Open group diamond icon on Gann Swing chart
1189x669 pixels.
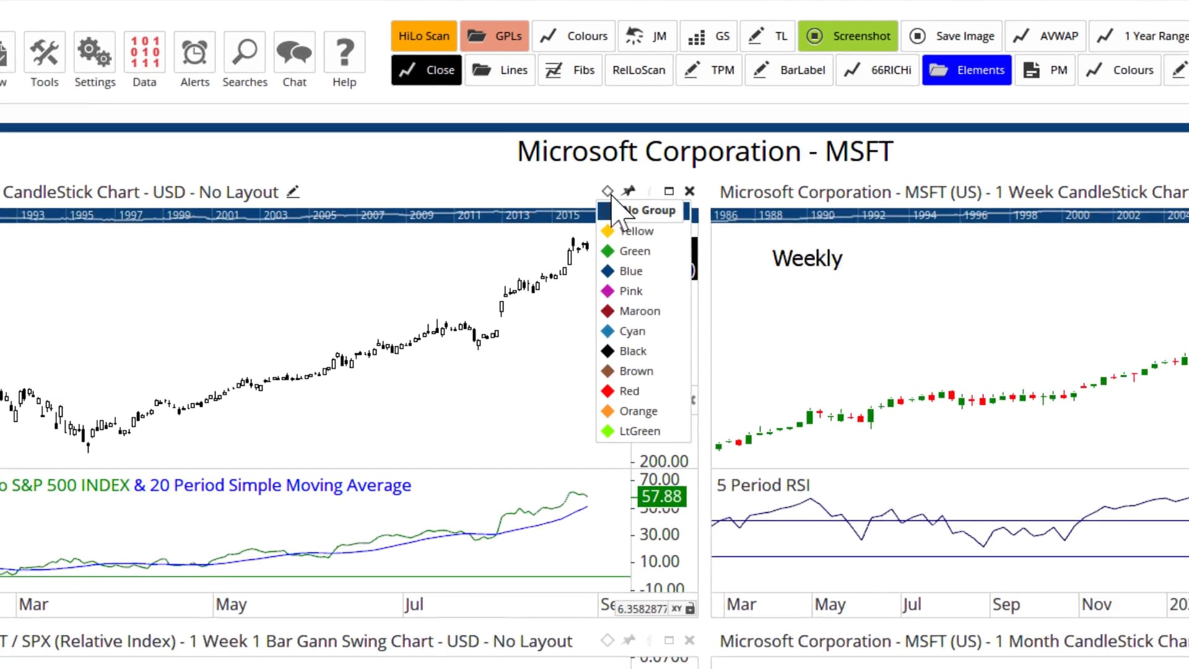point(608,640)
